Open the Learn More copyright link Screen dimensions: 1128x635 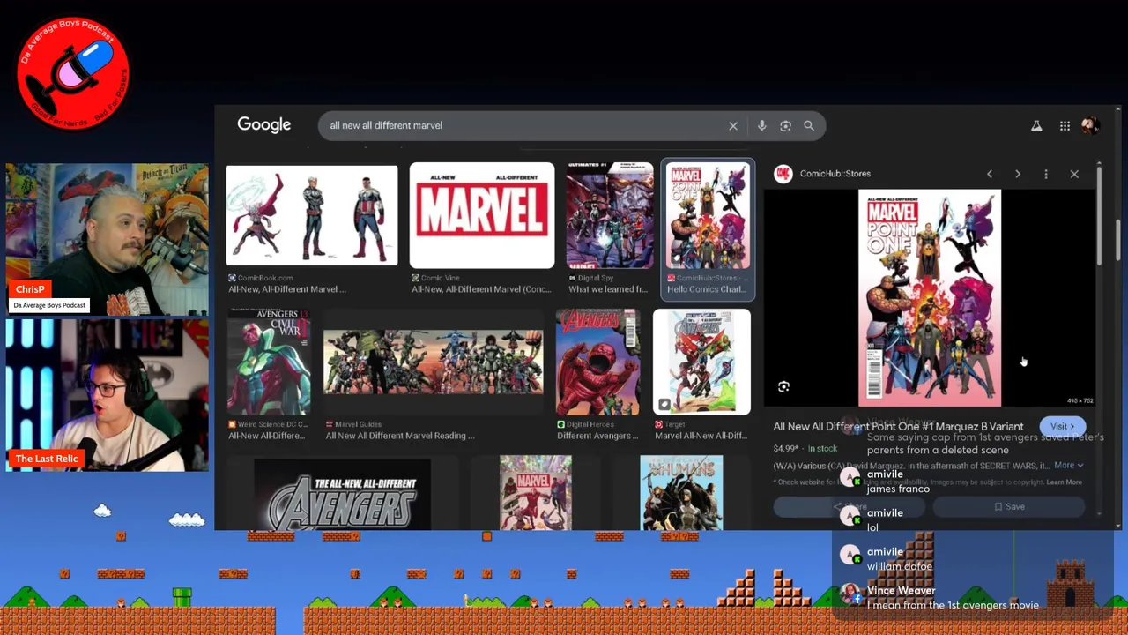(1064, 482)
